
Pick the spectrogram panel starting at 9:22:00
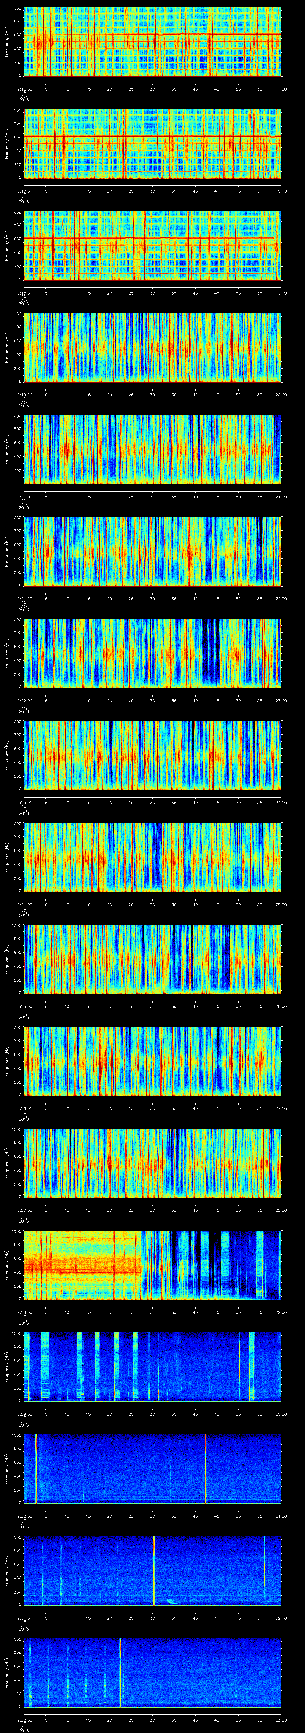tap(153, 653)
